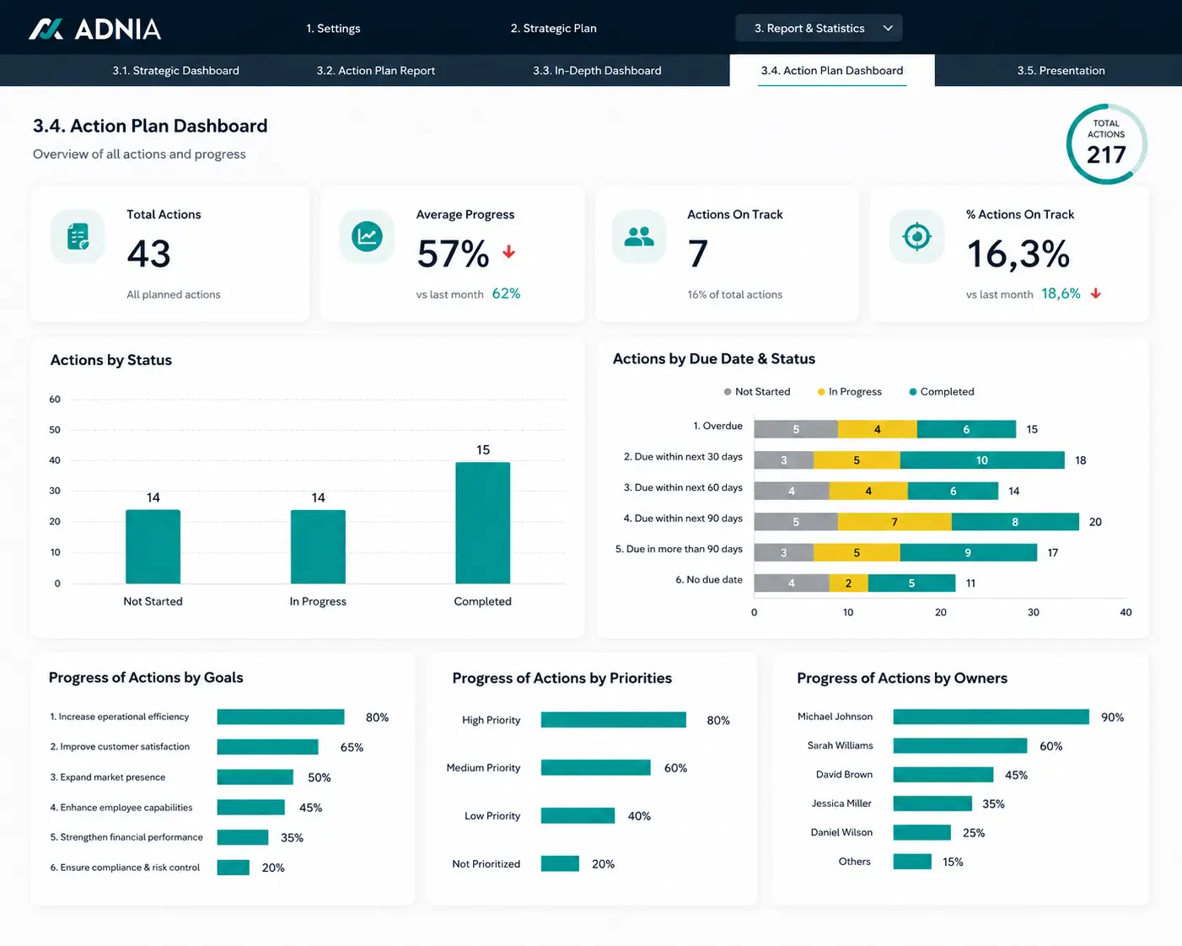Image resolution: width=1182 pixels, height=946 pixels.
Task: Click the "18,6%" last month value
Action: (x=1061, y=293)
